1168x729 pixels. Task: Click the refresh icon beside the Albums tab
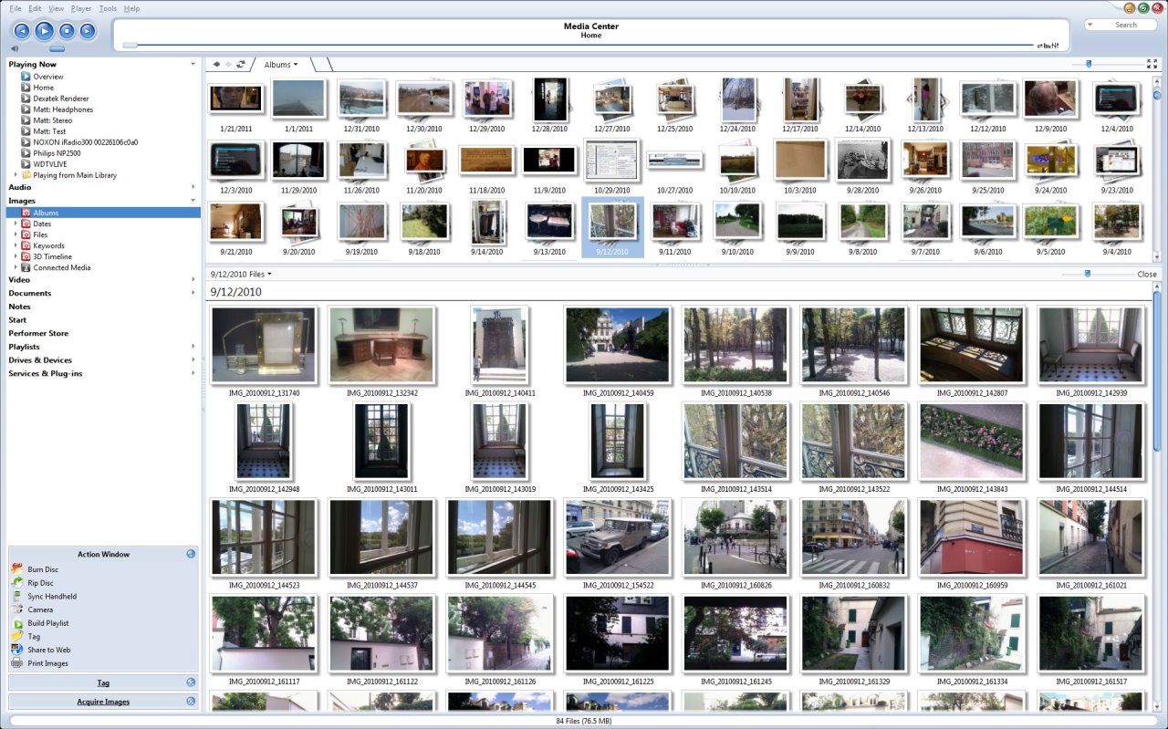pyautogui.click(x=241, y=65)
